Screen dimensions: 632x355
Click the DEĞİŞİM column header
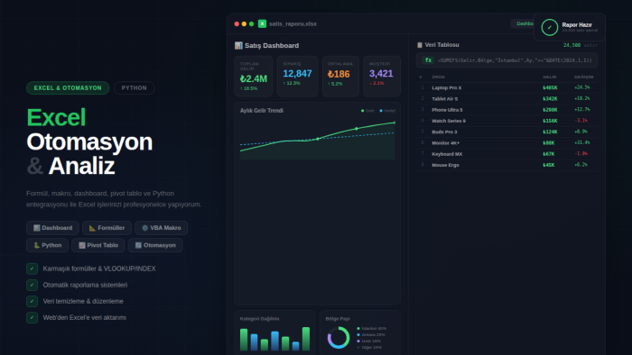coord(583,77)
